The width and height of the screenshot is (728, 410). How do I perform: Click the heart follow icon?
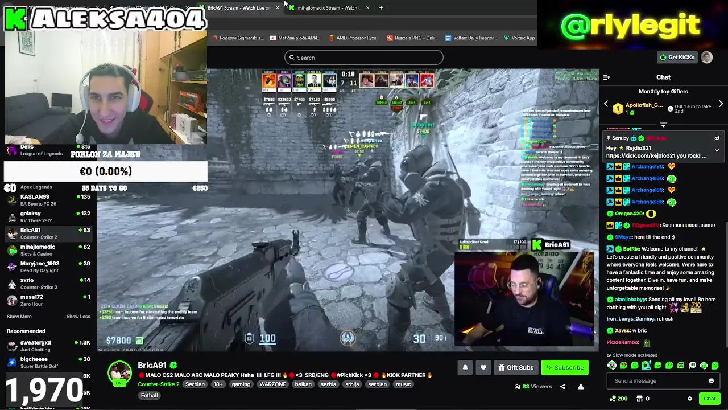[x=483, y=368]
